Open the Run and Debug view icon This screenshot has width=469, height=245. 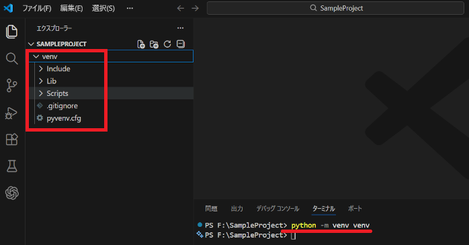(x=11, y=113)
